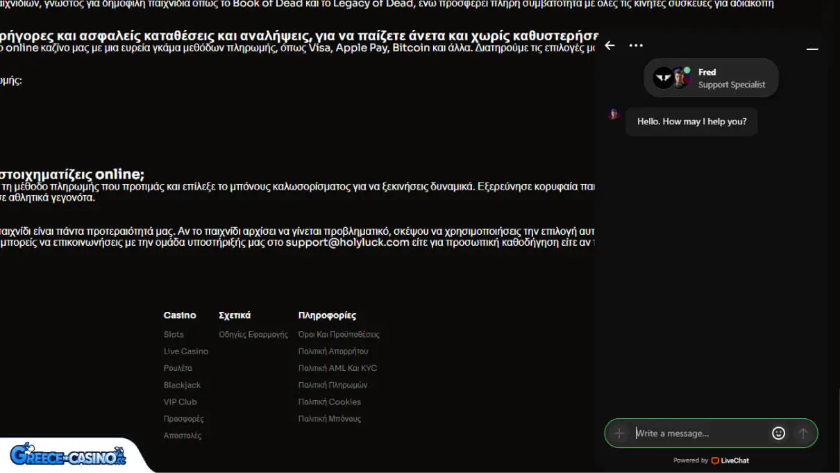Select the Blackjack footer link
Screen dimensions: 840x473
(x=182, y=385)
